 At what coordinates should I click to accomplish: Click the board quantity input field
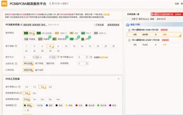(83, 57)
